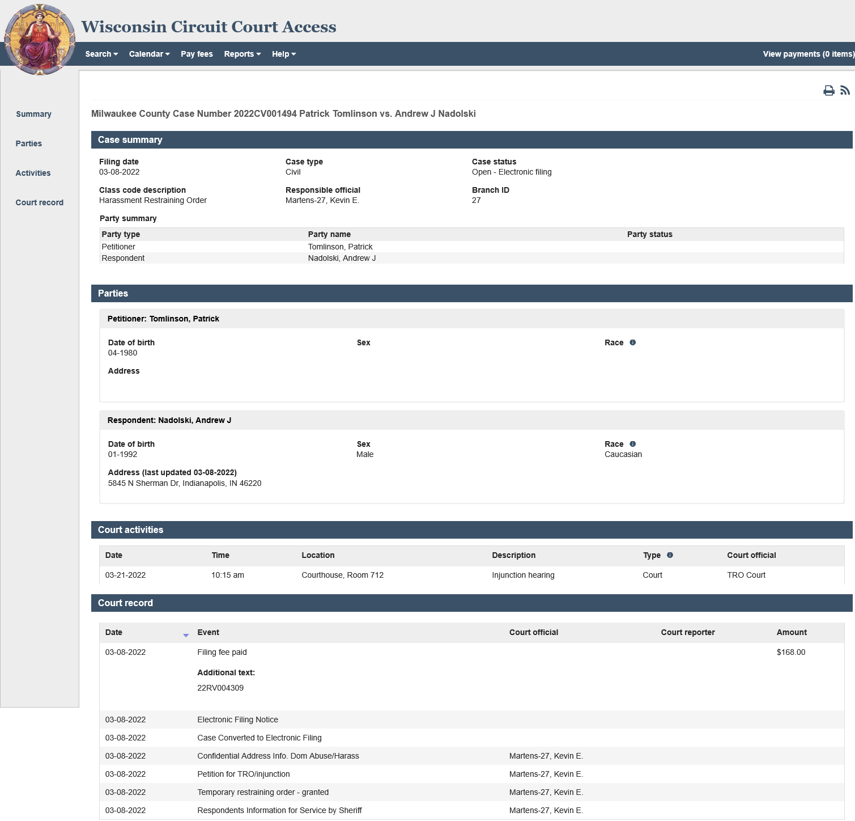
Task: Click Court official header in Court record
Action: point(533,632)
